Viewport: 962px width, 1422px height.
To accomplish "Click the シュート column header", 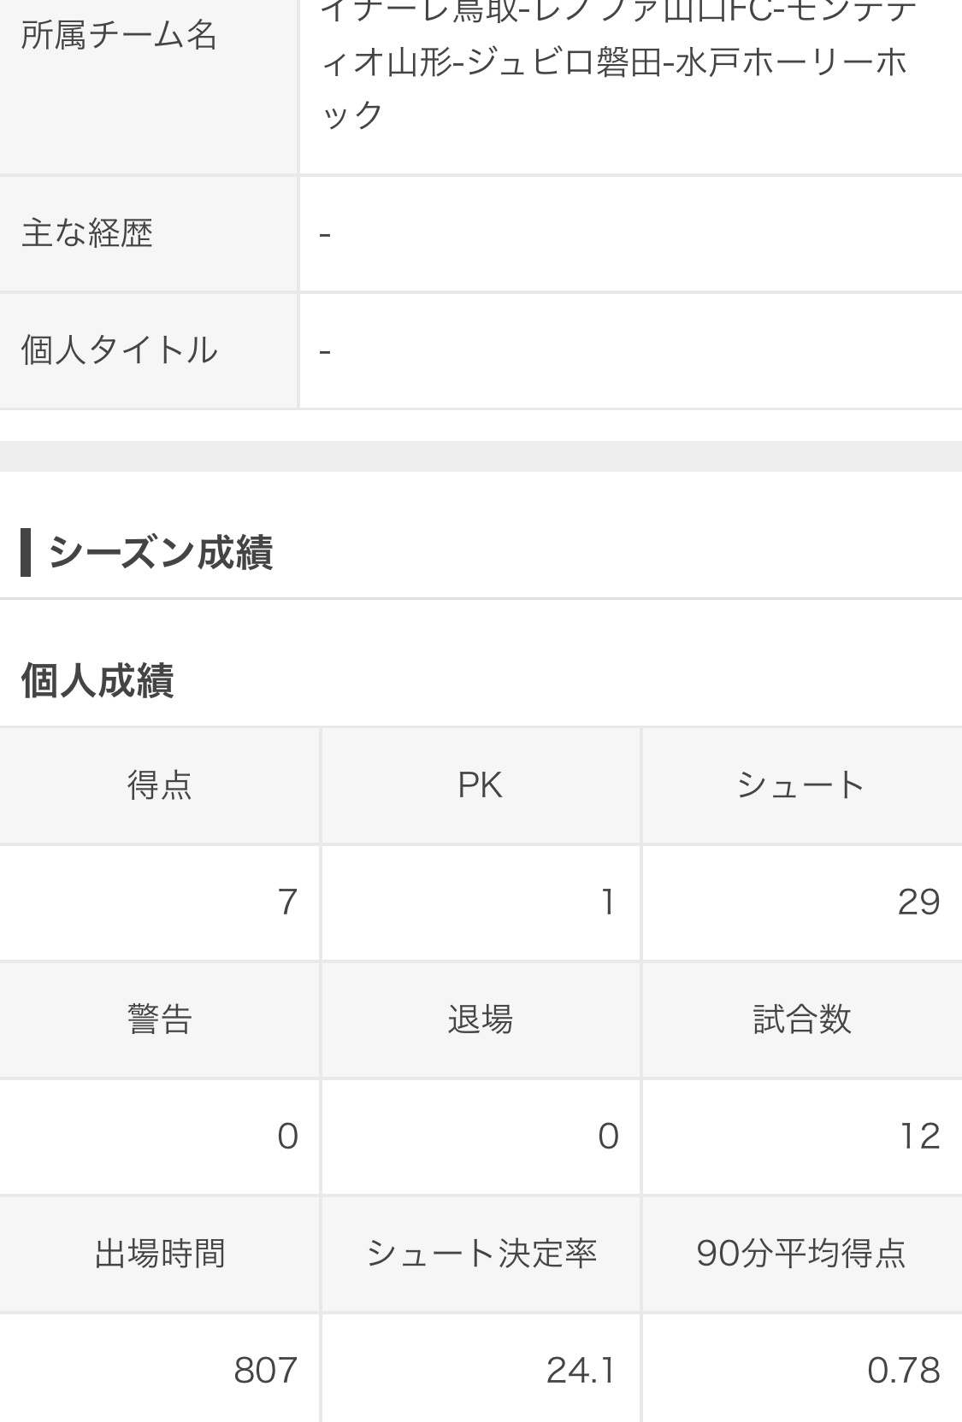I will (801, 785).
